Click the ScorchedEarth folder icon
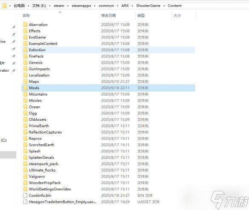 [25, 145]
